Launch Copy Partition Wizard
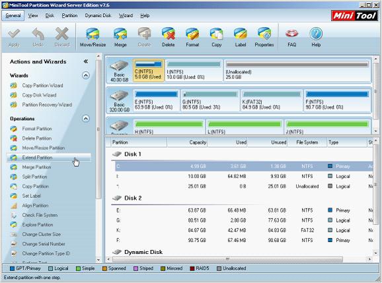The image size is (382, 283). tap(42, 86)
